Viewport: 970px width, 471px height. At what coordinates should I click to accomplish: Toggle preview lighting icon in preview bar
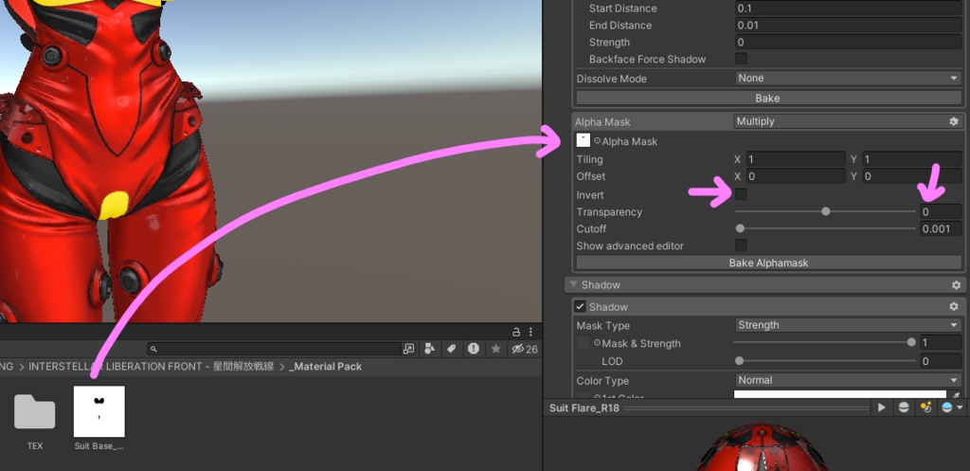tap(925, 408)
